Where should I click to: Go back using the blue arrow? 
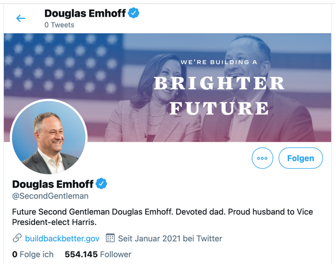coord(21,18)
